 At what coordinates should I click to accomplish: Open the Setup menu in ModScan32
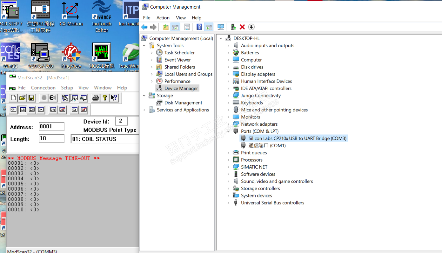pyautogui.click(x=67, y=88)
